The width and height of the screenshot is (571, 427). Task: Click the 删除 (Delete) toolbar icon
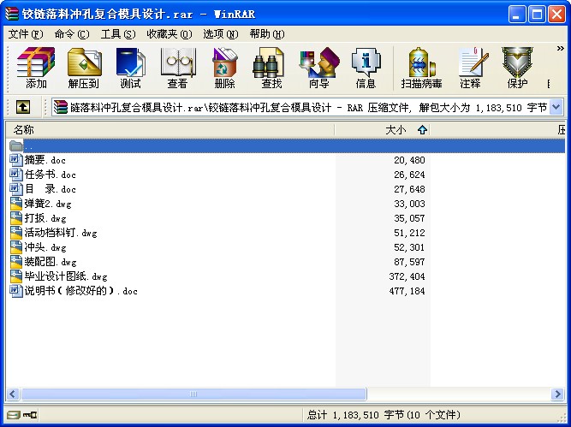point(224,68)
